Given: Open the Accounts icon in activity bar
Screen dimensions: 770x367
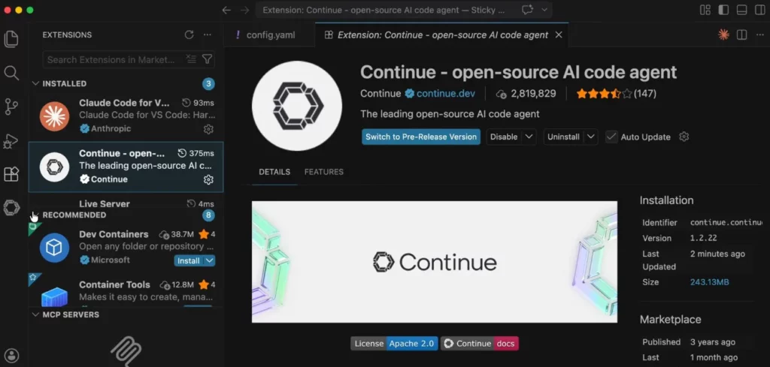Looking at the screenshot, I should (x=11, y=355).
